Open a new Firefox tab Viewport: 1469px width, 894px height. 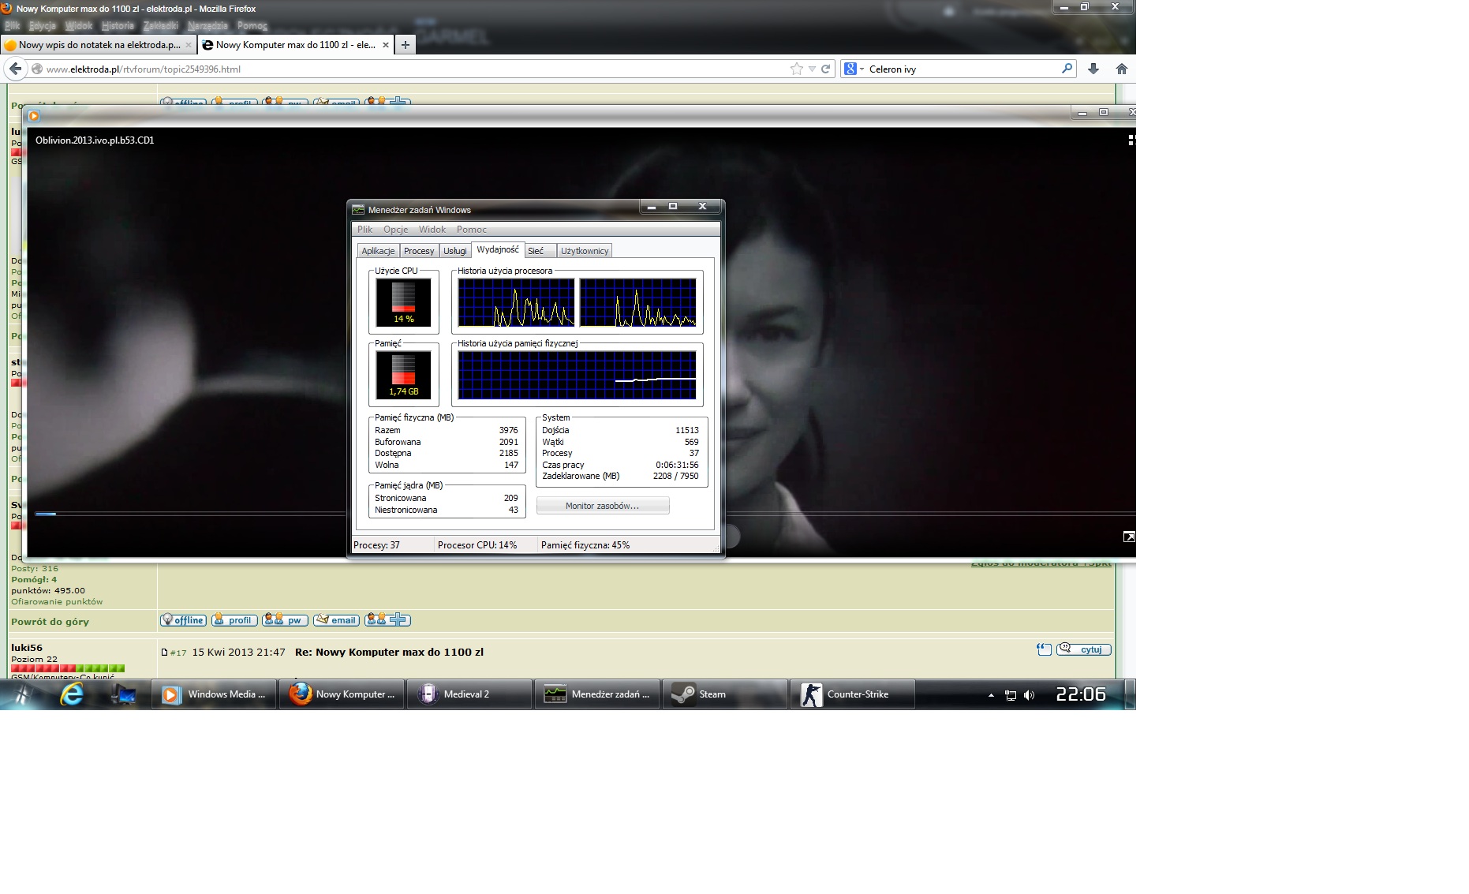click(405, 45)
